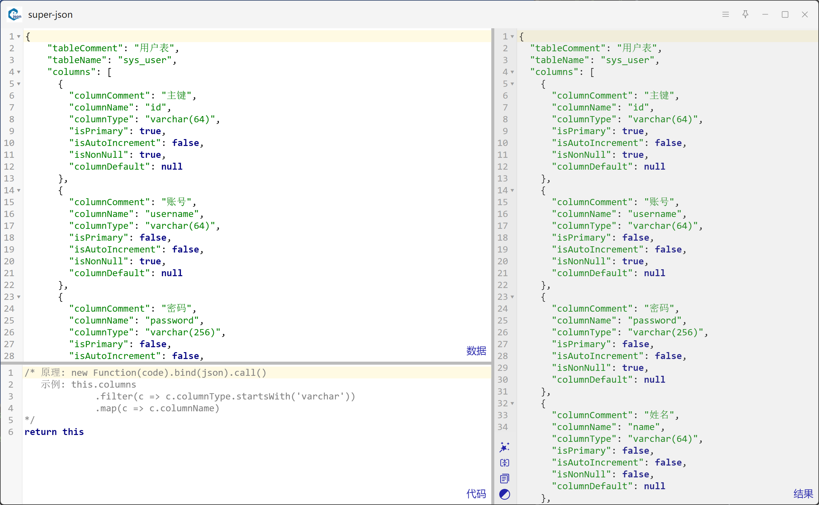Image resolution: width=819 pixels, height=505 pixels.
Task: Click line number 30 in result gutter
Action: (x=503, y=380)
